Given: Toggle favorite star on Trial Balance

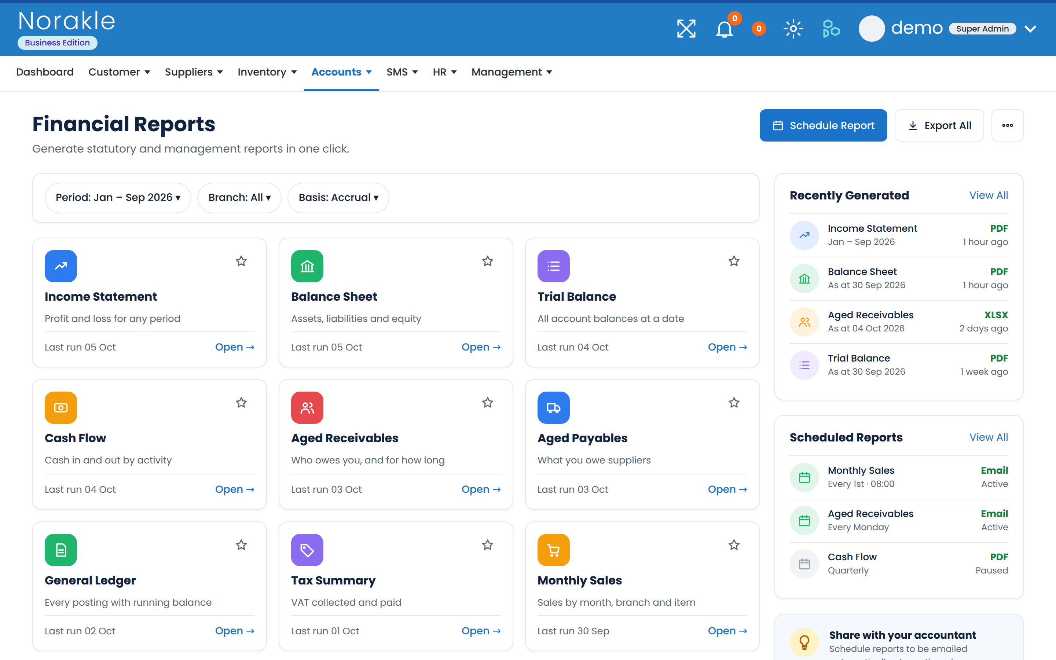Looking at the screenshot, I should tap(734, 261).
